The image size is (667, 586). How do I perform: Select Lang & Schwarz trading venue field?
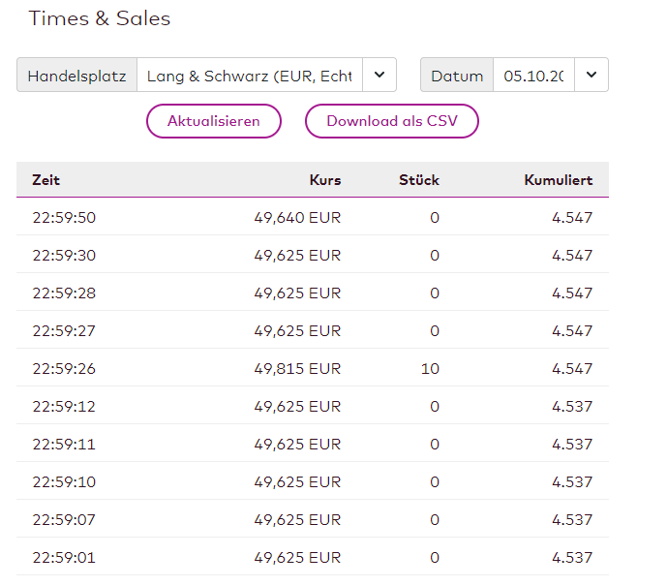250,75
